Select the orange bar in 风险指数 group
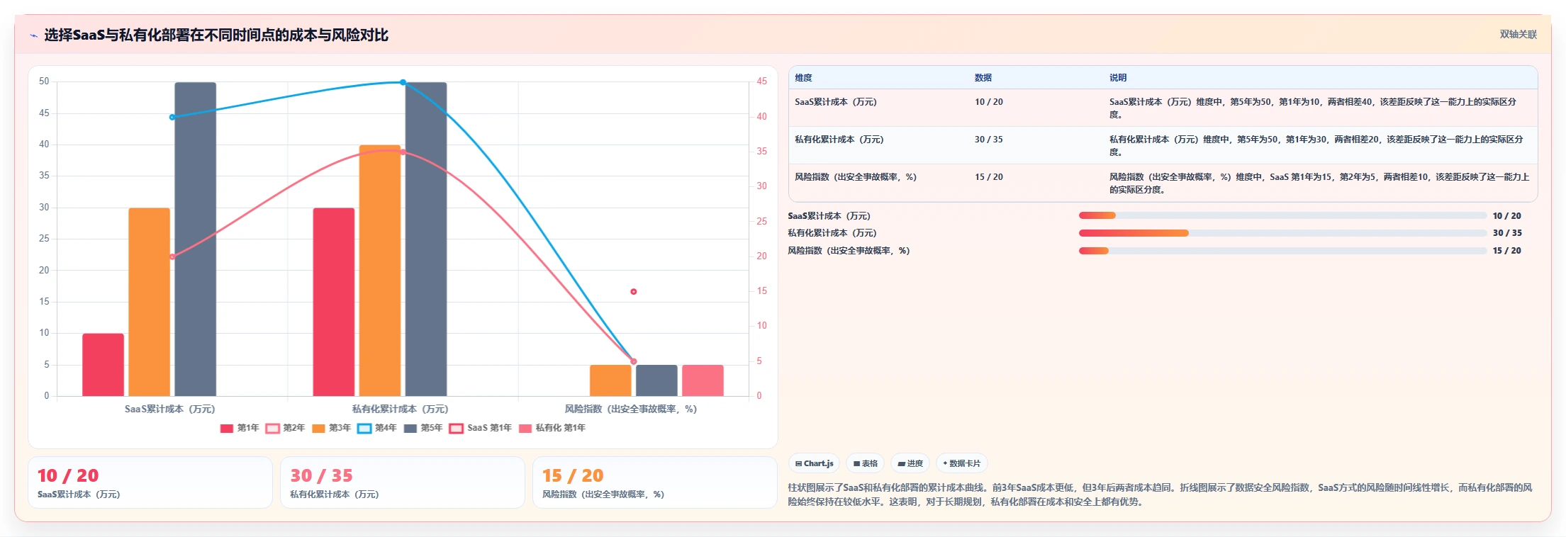Image resolution: width=1566 pixels, height=537 pixels. [x=610, y=380]
